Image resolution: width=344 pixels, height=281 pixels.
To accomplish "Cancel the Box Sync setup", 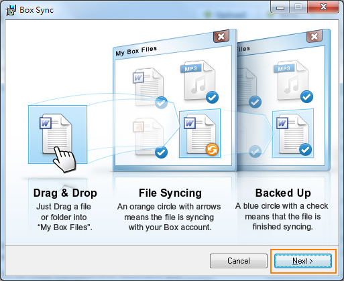I will pyautogui.click(x=239, y=261).
